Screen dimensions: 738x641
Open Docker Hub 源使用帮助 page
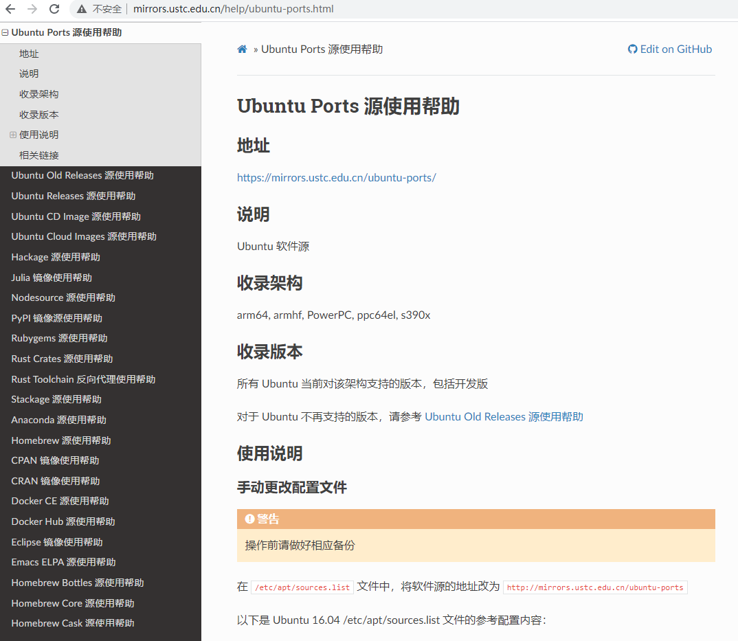tap(63, 521)
